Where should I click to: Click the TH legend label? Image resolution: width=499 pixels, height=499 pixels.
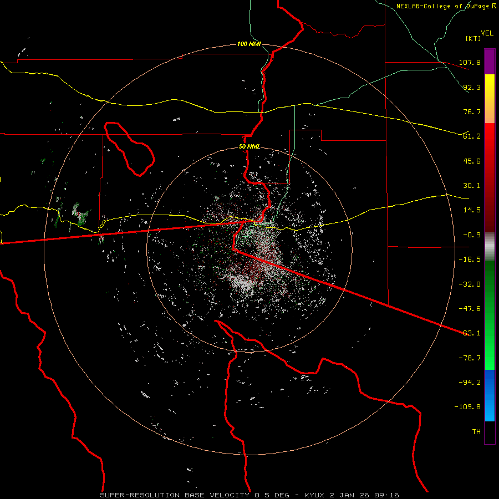[476, 432]
